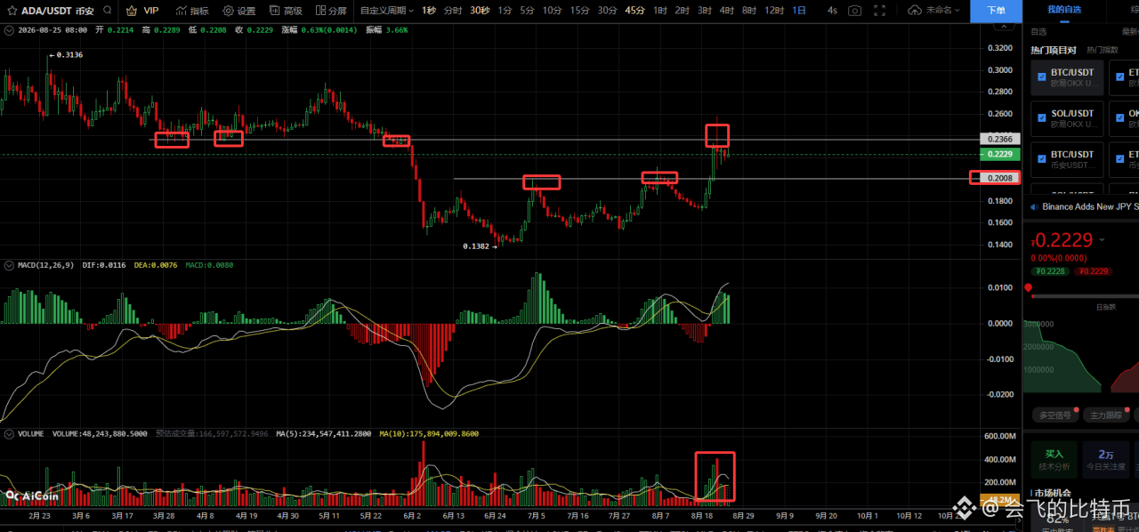Collapse the main candlestick panel header arrow
This screenshot has width=1139, height=532.
[8, 30]
